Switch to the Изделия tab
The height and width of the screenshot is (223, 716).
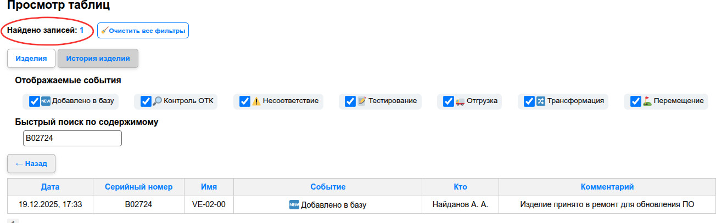coord(31,59)
